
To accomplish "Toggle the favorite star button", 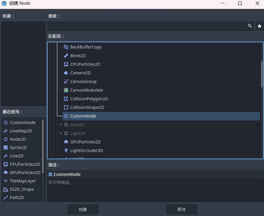I will point(260,26).
